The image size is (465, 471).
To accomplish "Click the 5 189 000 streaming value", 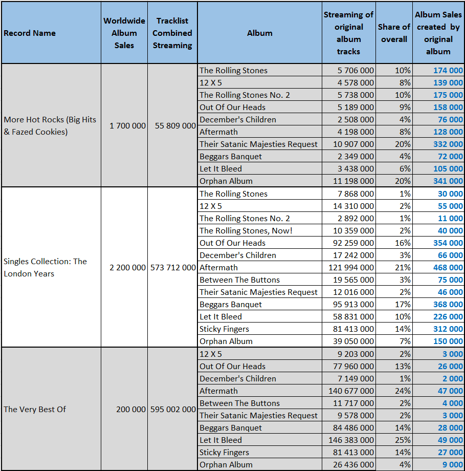I will pyautogui.click(x=356, y=107).
